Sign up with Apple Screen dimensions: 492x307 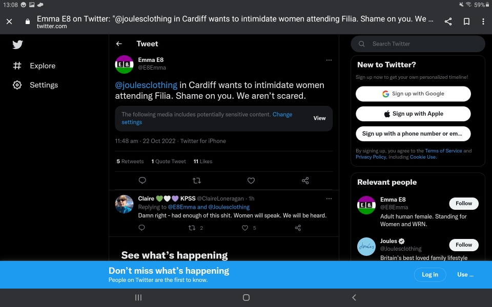(x=413, y=114)
